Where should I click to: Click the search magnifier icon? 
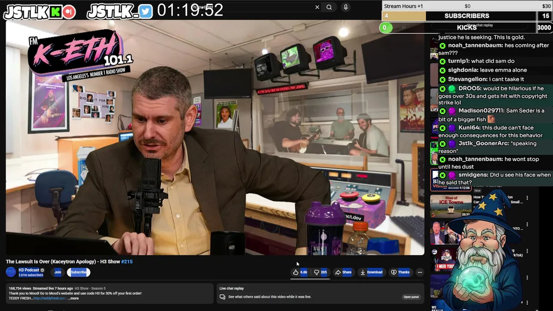tap(329, 7)
